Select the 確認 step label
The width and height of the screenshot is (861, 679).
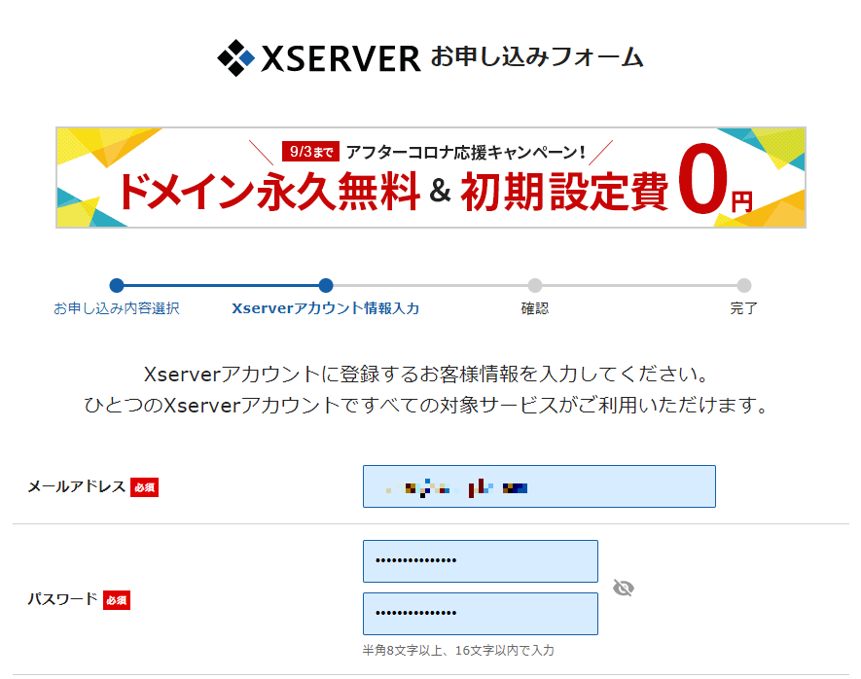pyautogui.click(x=535, y=308)
